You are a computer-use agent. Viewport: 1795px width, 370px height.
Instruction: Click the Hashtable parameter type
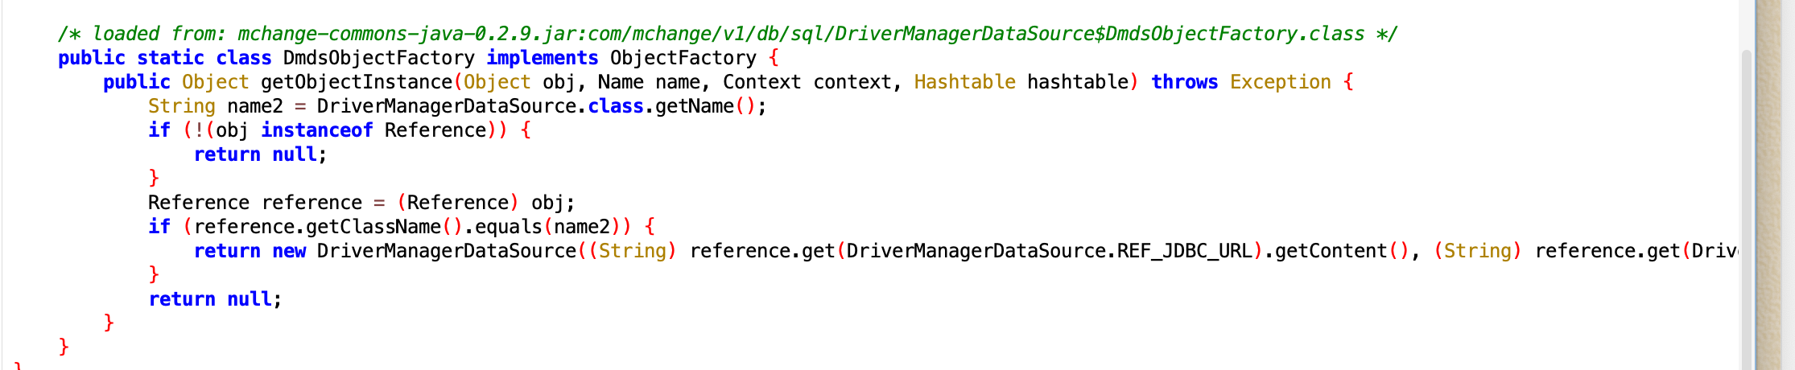965,82
